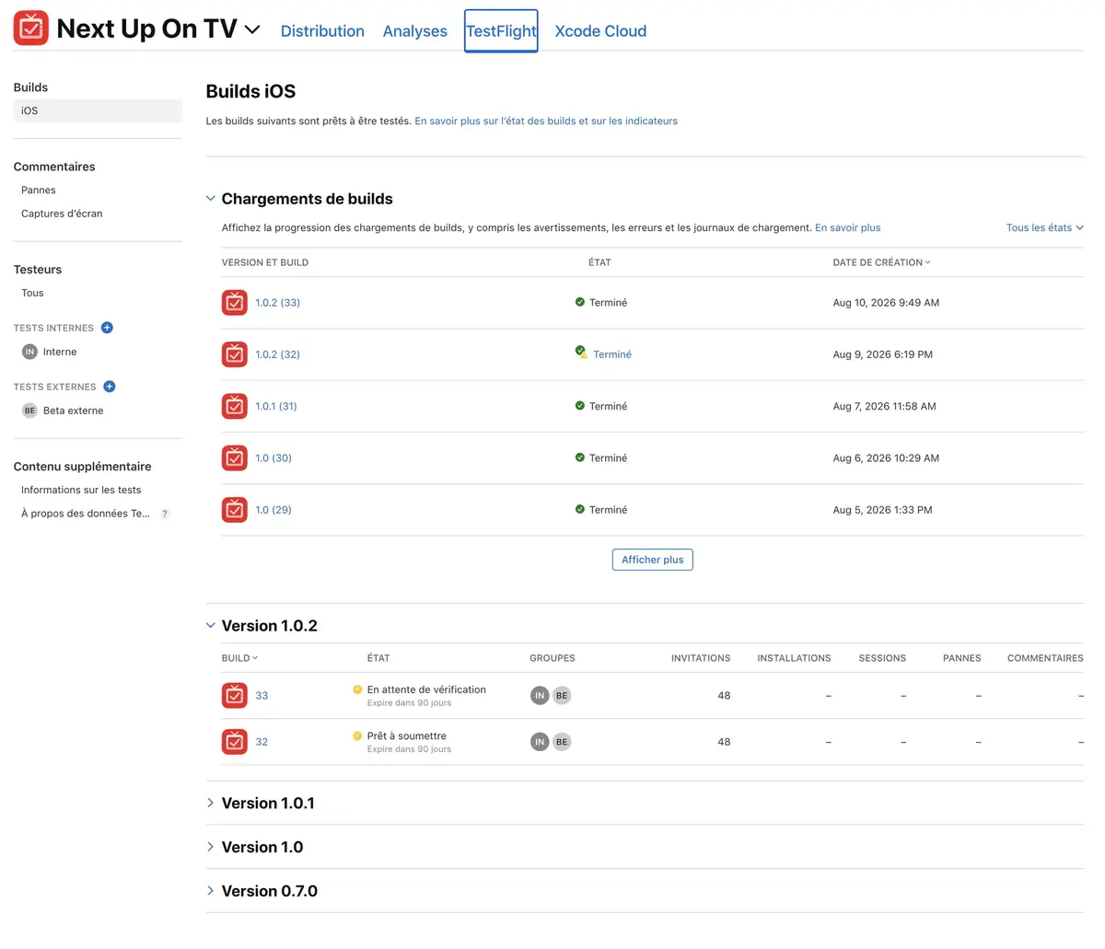Screen dimensions: 1105x949
Task: Open build 33 in Version 1.0.2
Action: [262, 696]
